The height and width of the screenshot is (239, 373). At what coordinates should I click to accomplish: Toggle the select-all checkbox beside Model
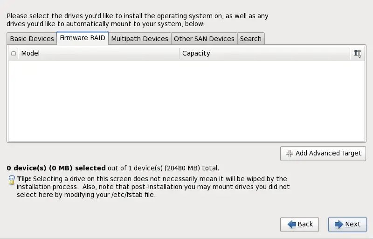pyautogui.click(x=14, y=54)
